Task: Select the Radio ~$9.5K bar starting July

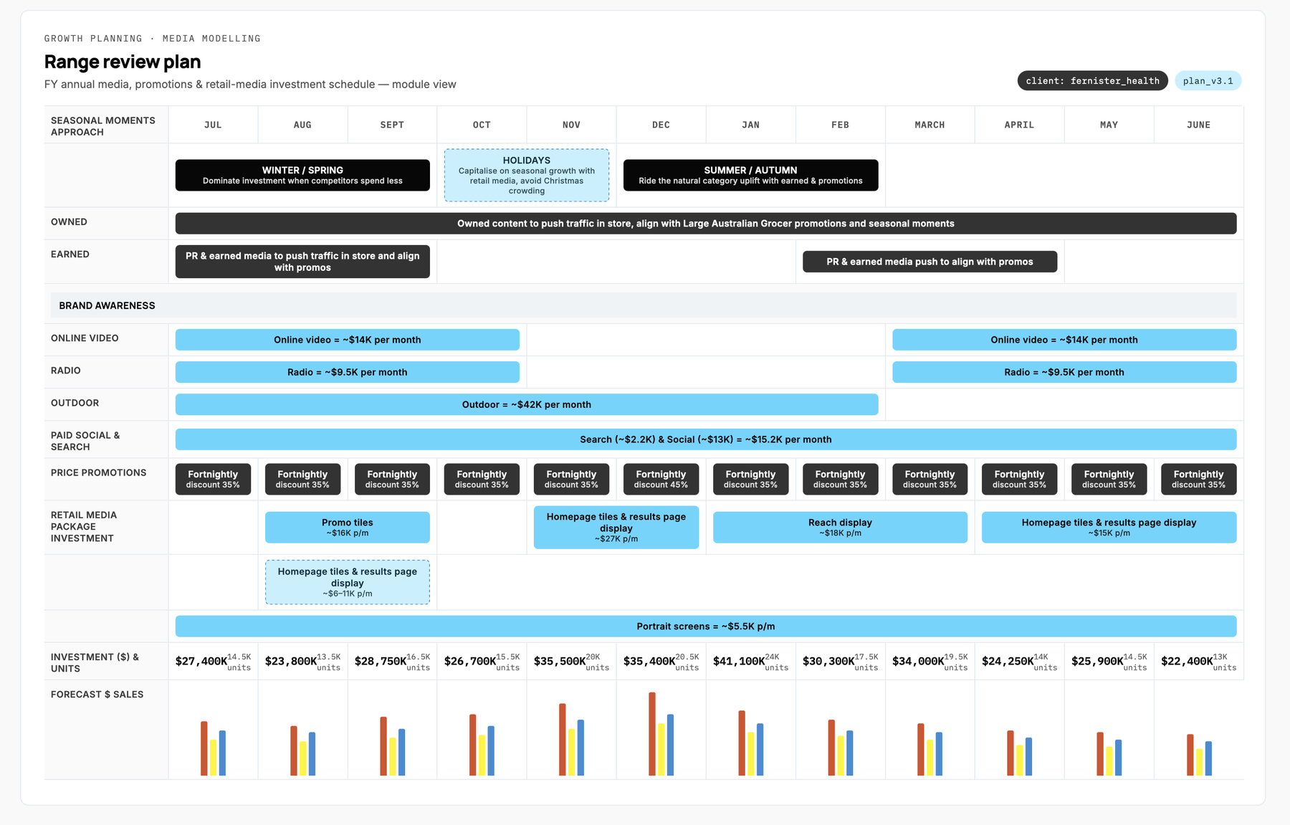Action: pyautogui.click(x=348, y=372)
